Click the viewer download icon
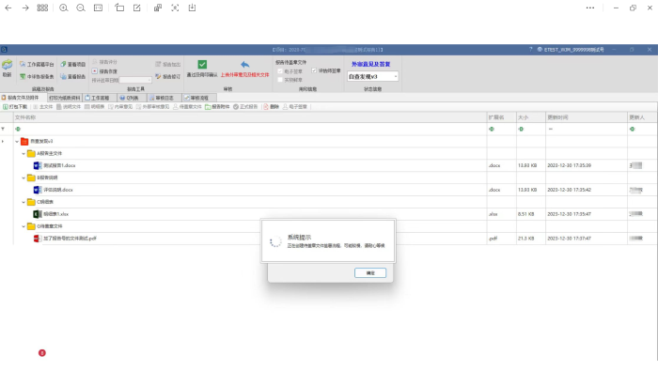Screen dimensions: 658x386 pos(193,8)
